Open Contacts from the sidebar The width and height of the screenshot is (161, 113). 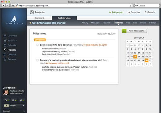pyautogui.click(x=10, y=55)
